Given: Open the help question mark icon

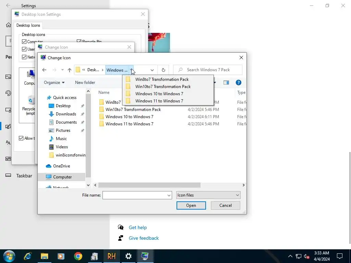Looking at the screenshot, I should click(x=239, y=83).
